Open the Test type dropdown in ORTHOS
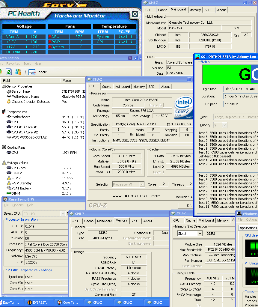Image resolution: width=258 pixels, height=307 pixels. (x=236, y=117)
